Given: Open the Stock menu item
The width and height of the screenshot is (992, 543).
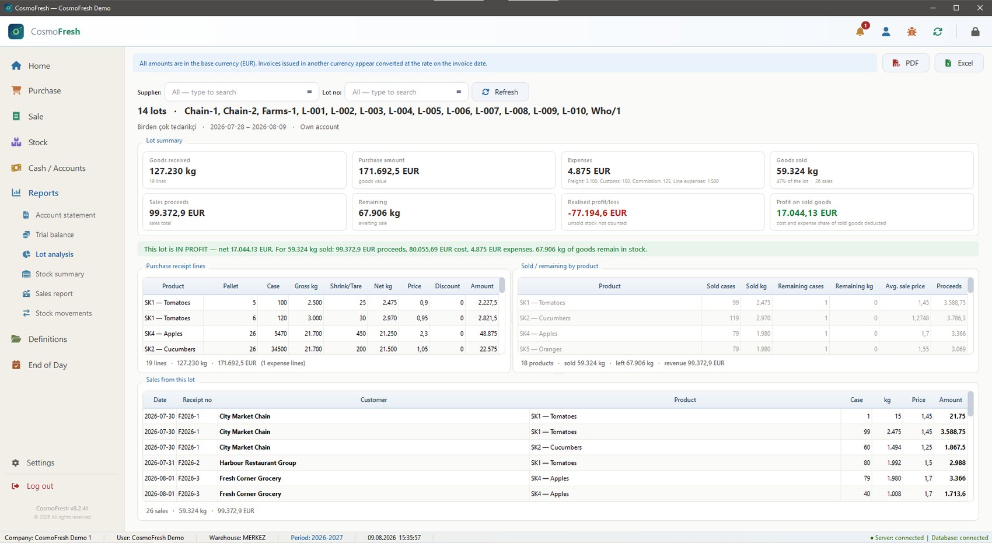Looking at the screenshot, I should [38, 142].
